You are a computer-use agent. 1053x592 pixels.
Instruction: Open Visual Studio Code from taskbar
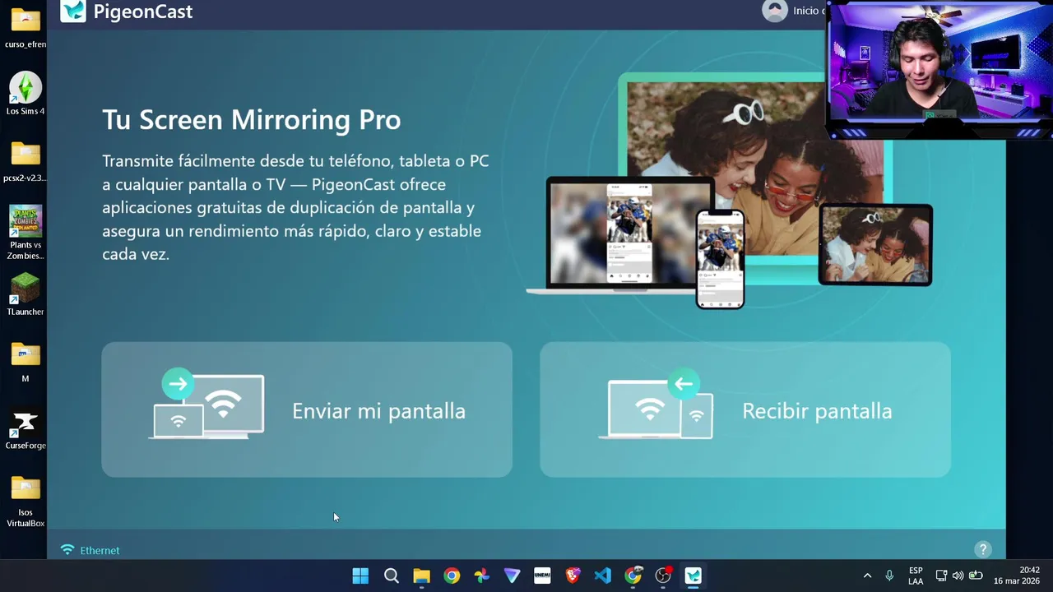click(x=602, y=576)
